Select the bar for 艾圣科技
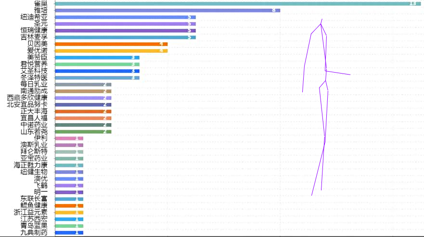424x237 pixels. point(97,71)
